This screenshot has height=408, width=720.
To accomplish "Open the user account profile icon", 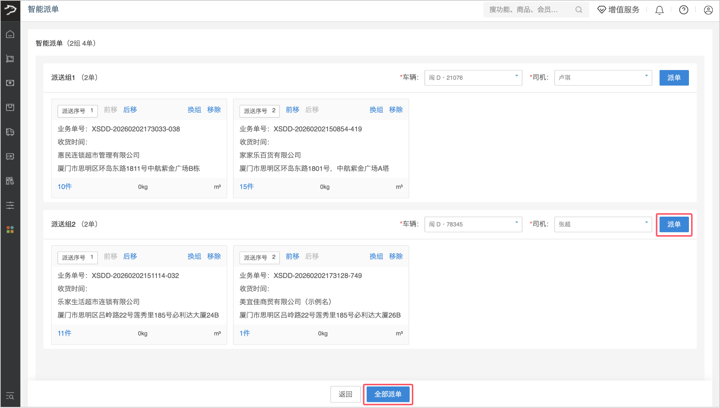I will [708, 10].
